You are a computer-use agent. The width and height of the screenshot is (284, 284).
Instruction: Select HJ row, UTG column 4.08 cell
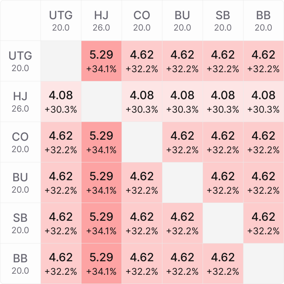[x=61, y=102]
